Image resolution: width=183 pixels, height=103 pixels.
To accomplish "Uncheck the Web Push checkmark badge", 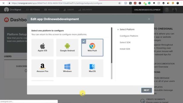I will 84,41.
